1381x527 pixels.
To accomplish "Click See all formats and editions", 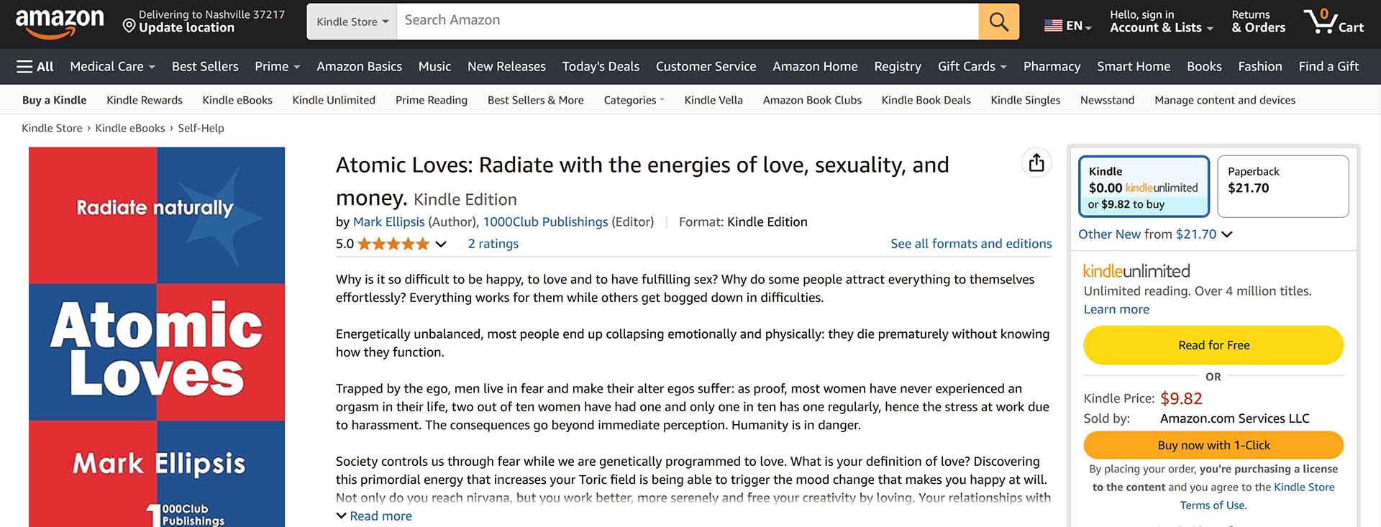I will 971,244.
